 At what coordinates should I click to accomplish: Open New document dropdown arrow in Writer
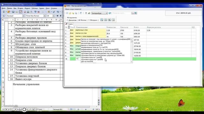click(6, 12)
